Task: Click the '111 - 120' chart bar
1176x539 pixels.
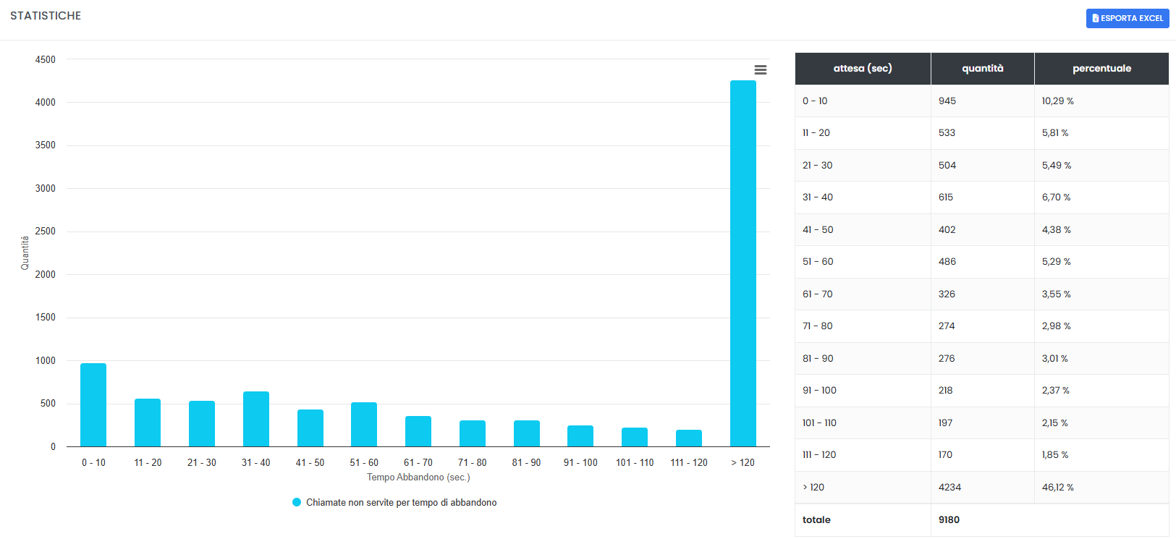Action: (689, 438)
